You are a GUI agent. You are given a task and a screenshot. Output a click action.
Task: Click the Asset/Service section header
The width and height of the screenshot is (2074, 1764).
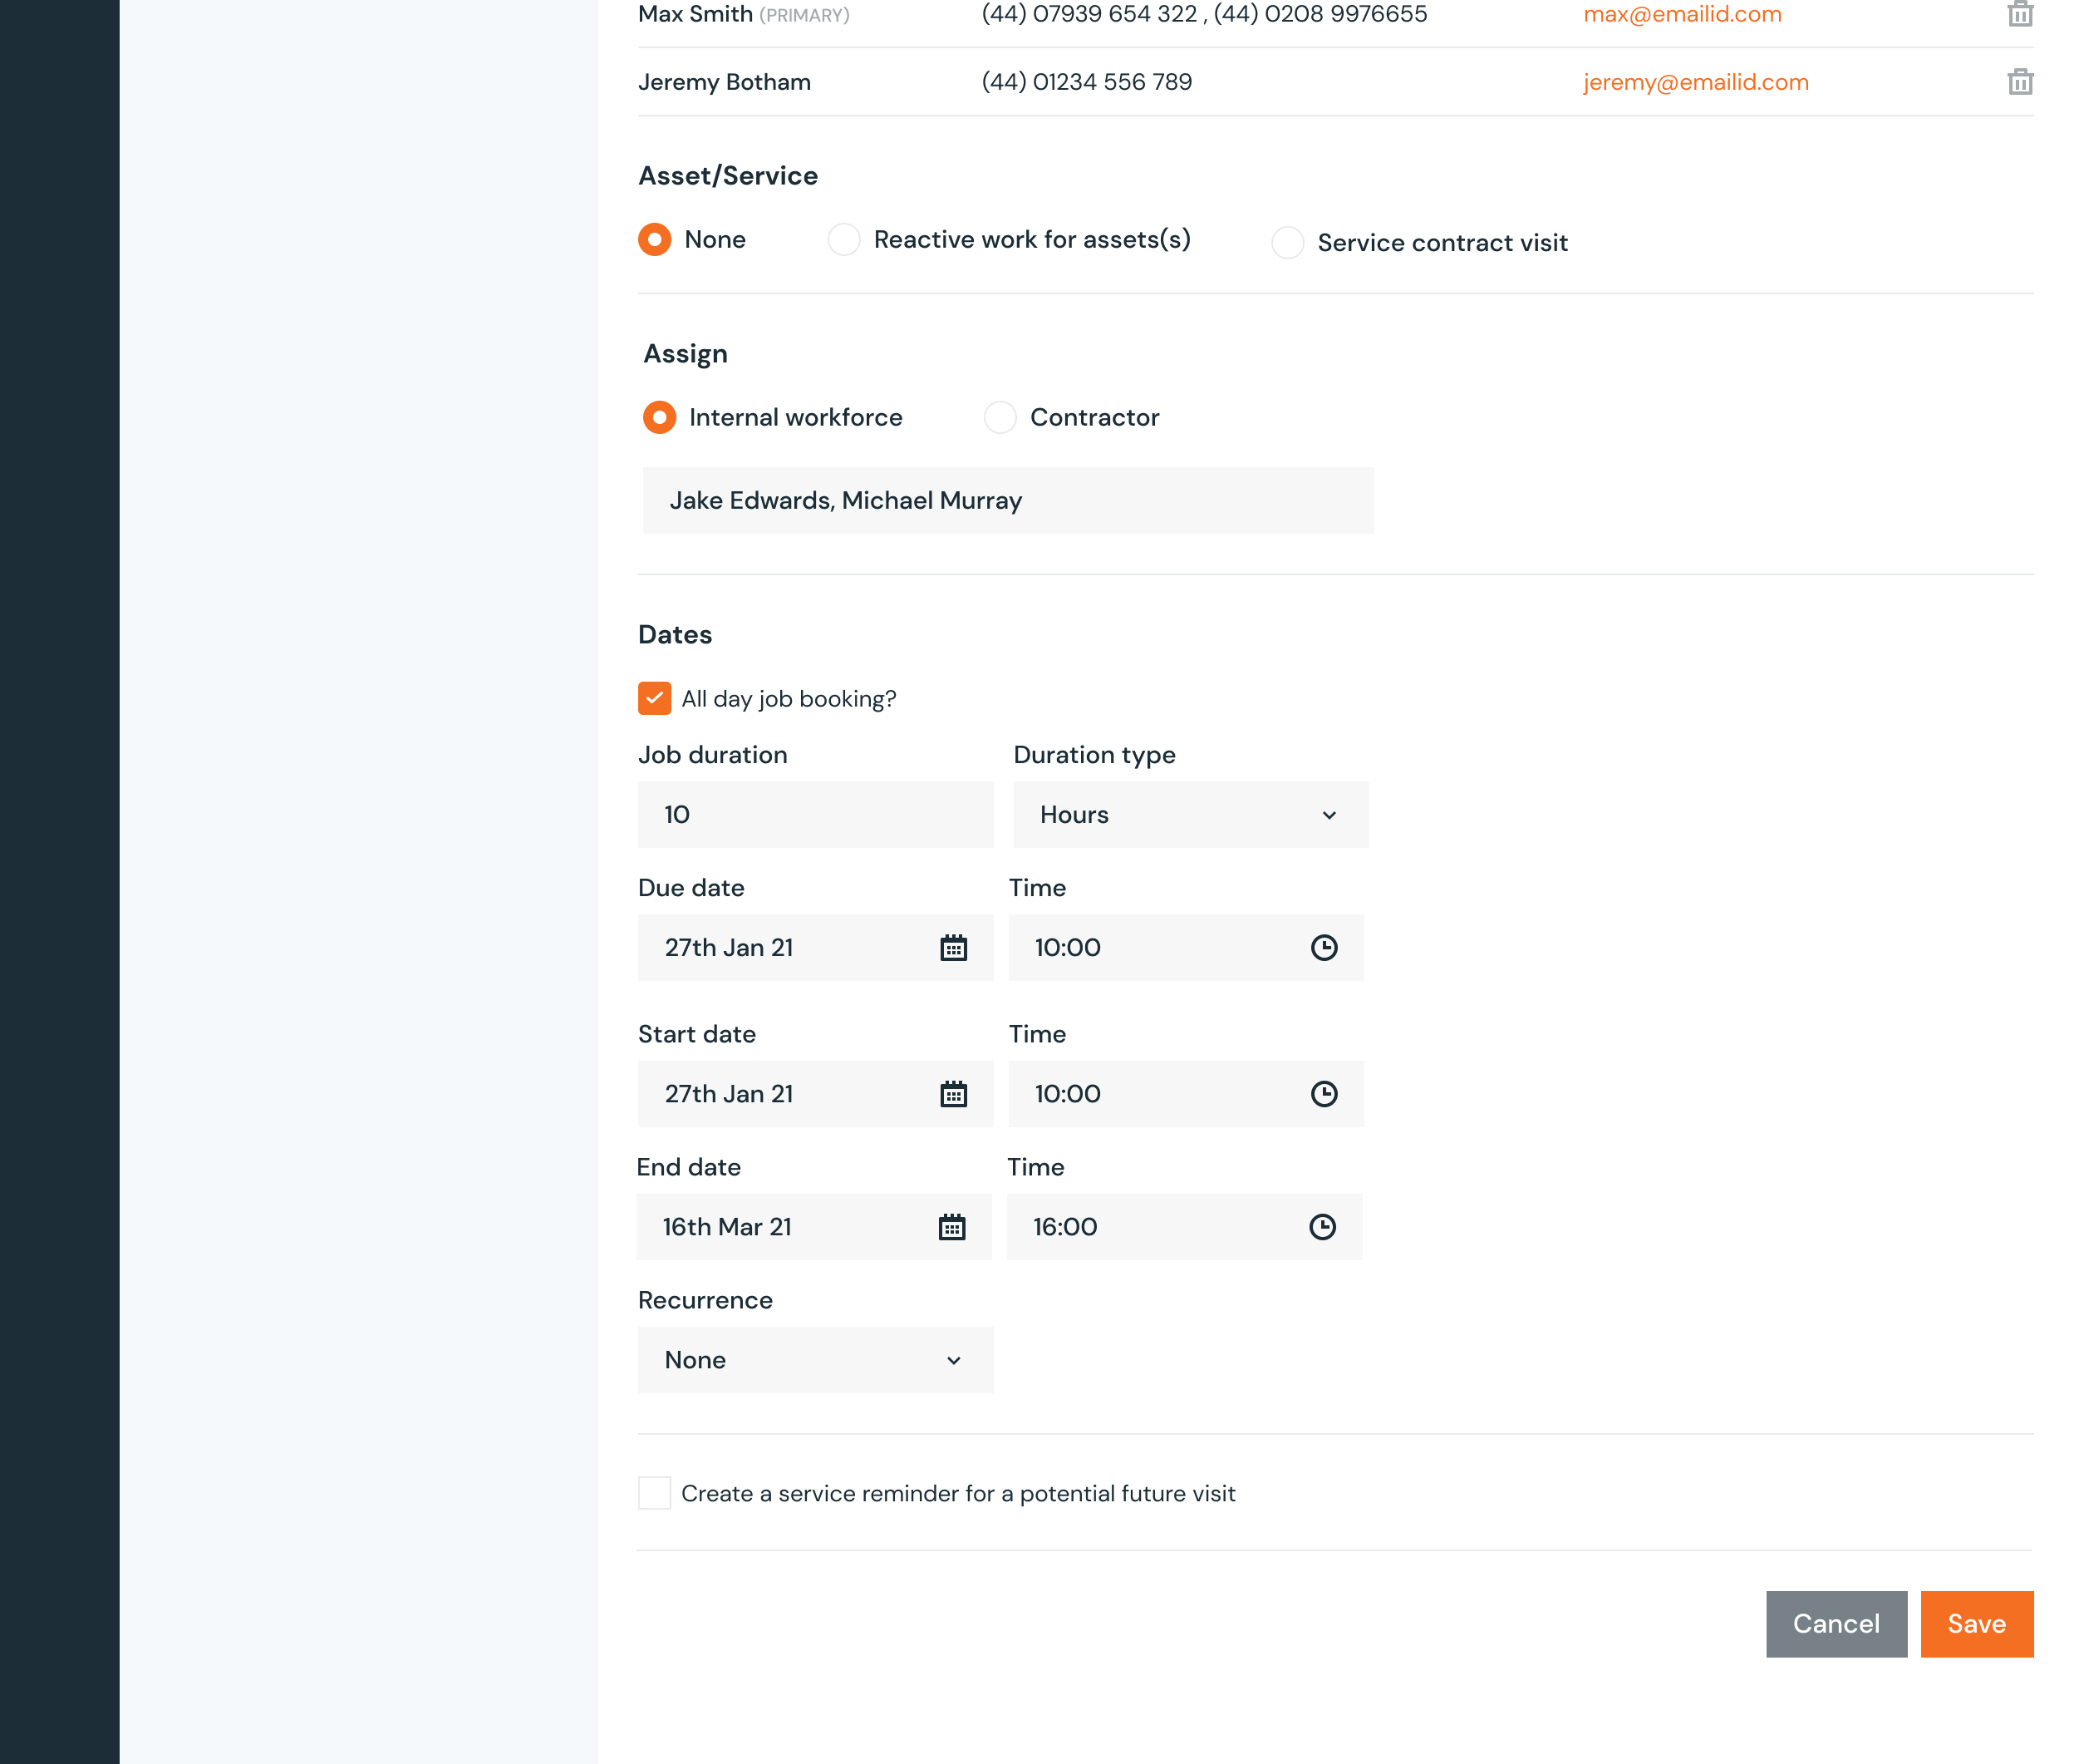727,175
